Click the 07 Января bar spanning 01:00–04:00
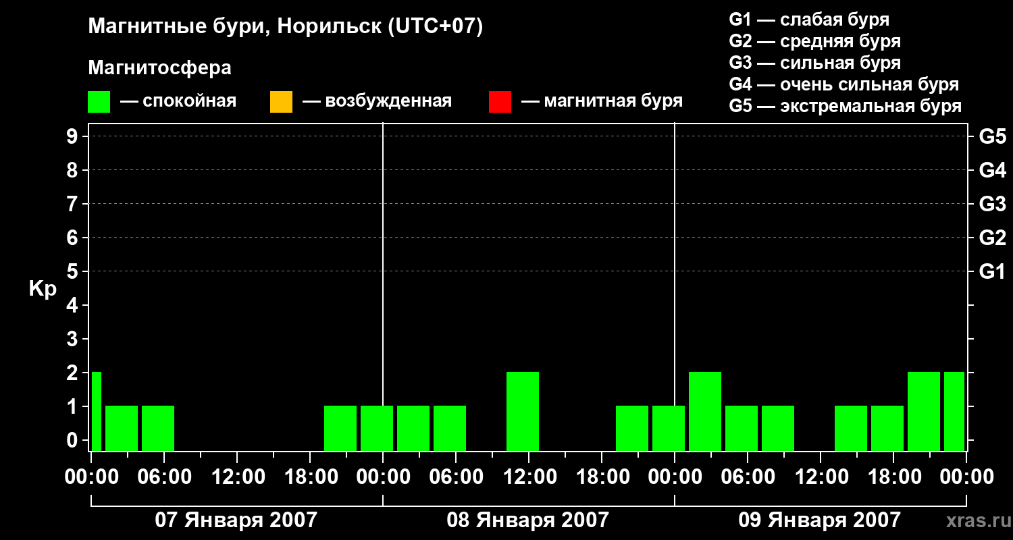Image resolution: width=1013 pixels, height=540 pixels. coord(122,428)
